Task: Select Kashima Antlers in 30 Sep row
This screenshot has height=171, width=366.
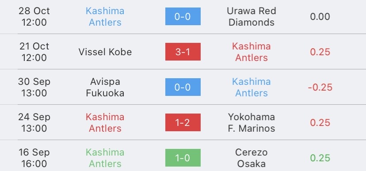Action: (252, 87)
